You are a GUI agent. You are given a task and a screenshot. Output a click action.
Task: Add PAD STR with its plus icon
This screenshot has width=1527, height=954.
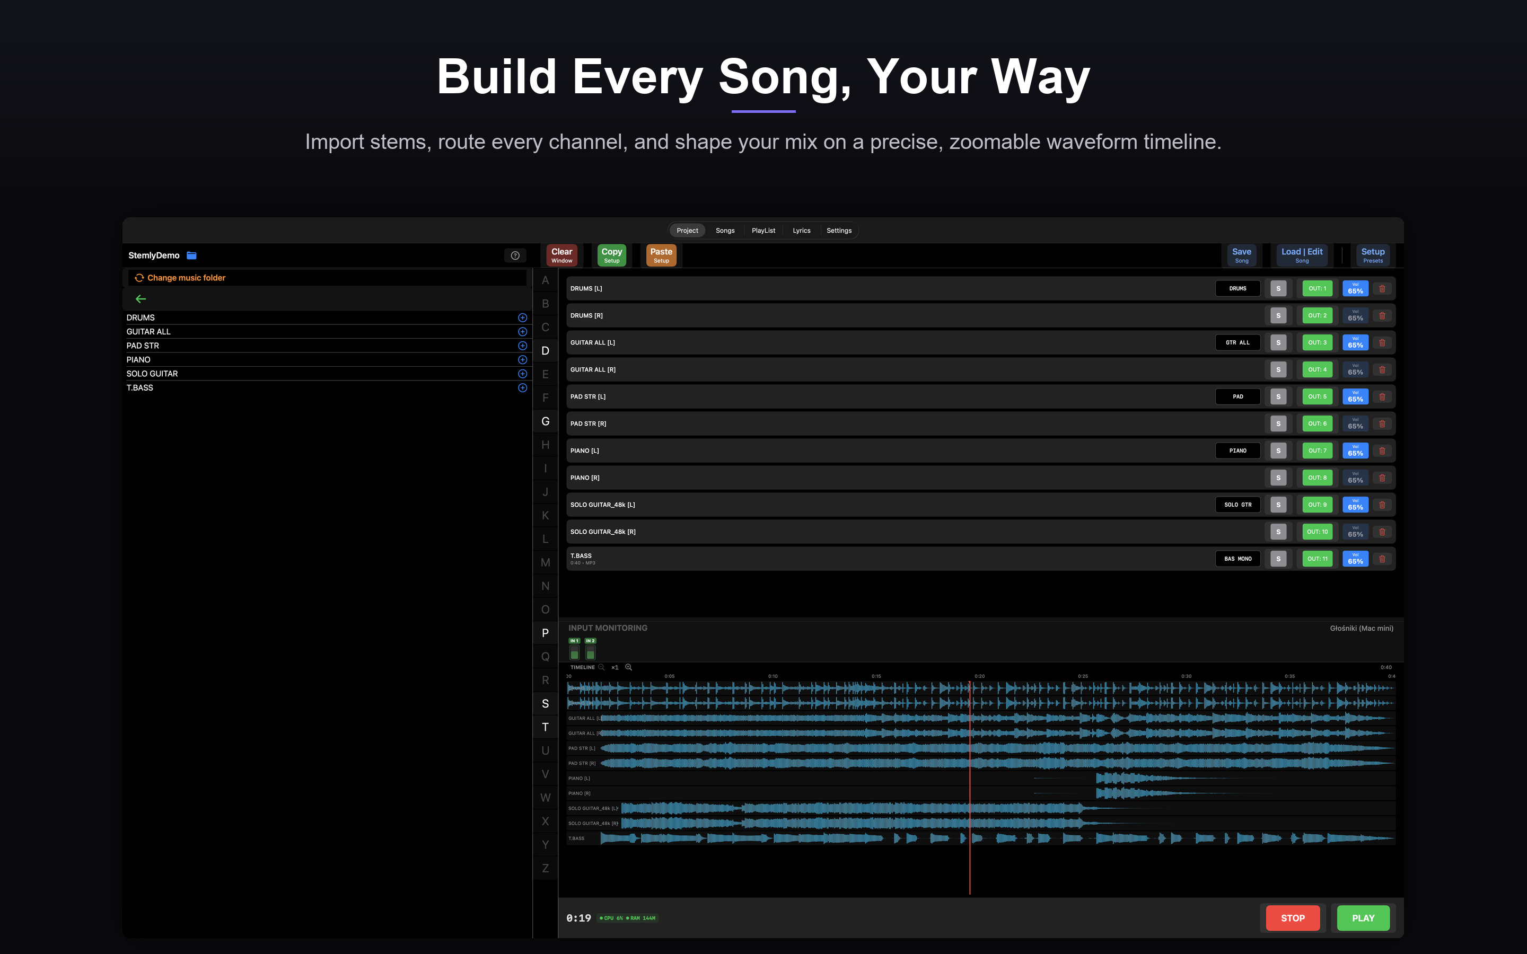point(522,346)
